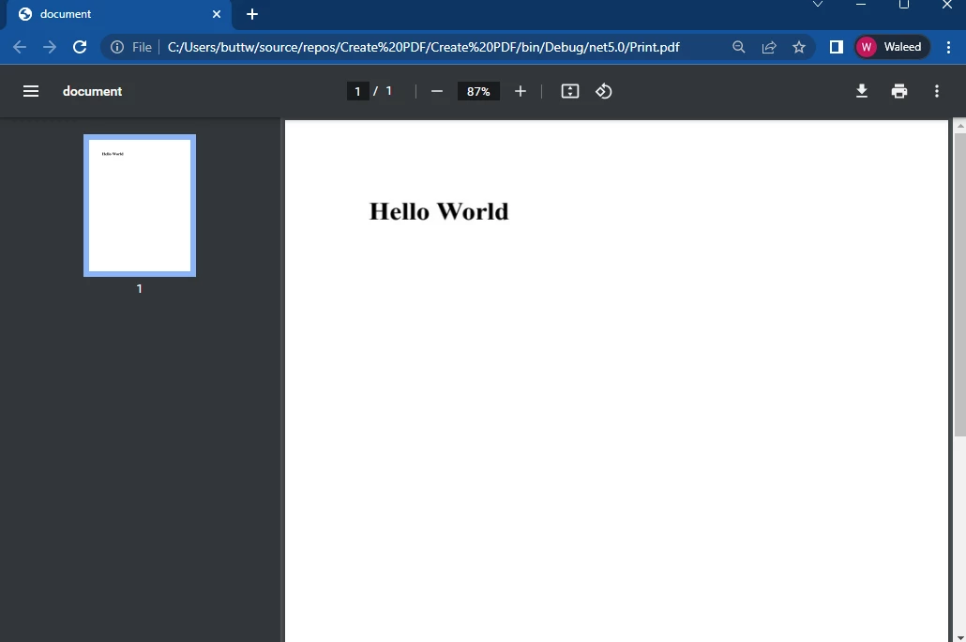The image size is (966, 642).
Task: Expand the tab search chevron
Action: coord(818,5)
